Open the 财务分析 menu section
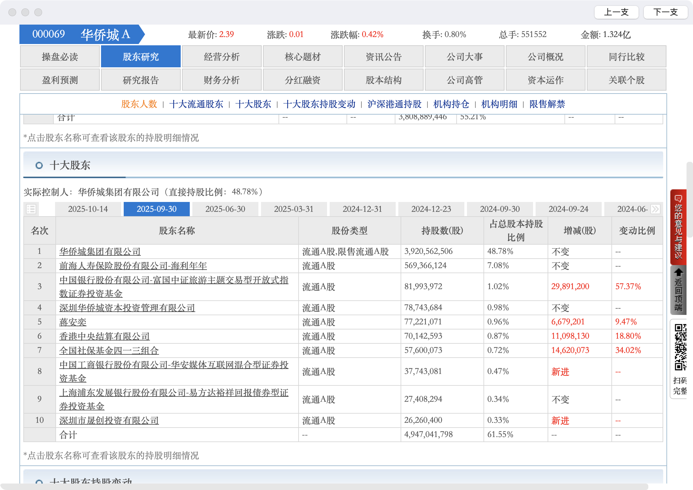The width and height of the screenshot is (693, 490). click(x=222, y=80)
